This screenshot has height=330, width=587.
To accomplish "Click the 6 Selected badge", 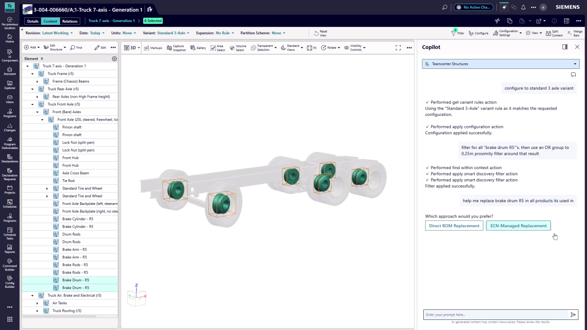I will pos(153,21).
